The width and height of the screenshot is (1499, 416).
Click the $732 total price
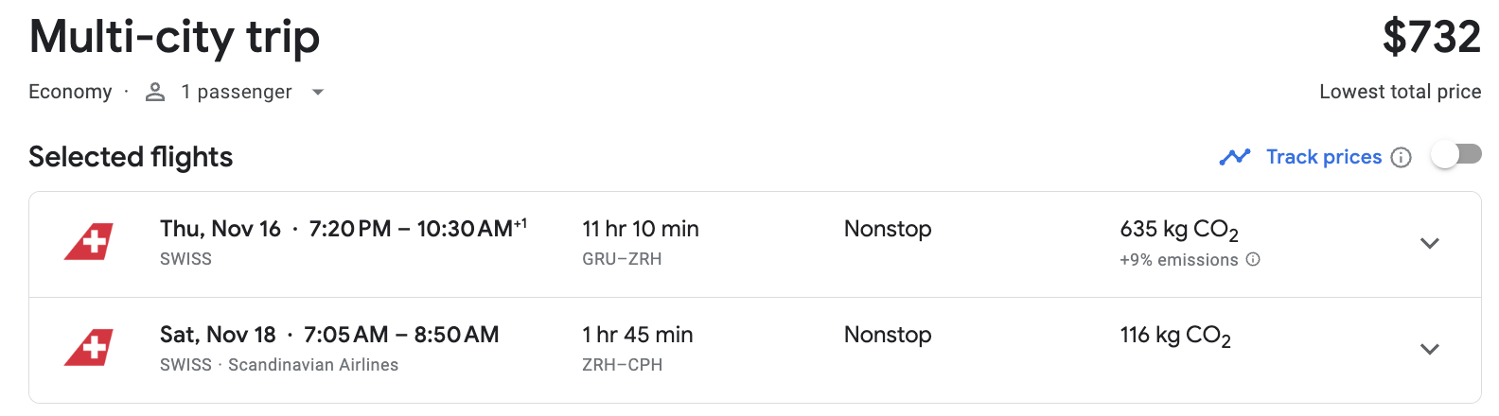1432,37
